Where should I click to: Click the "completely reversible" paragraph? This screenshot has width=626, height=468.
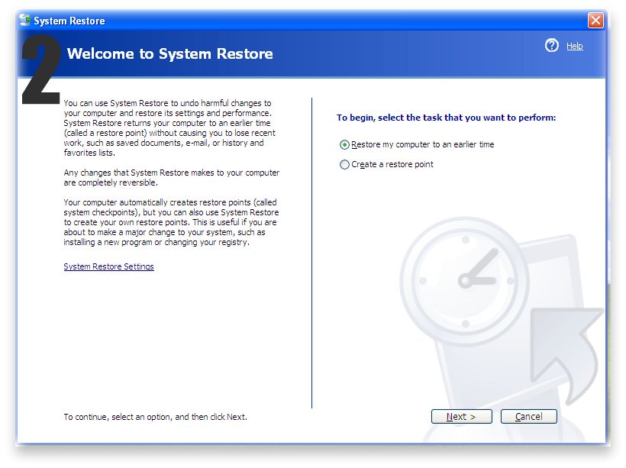[x=171, y=178]
